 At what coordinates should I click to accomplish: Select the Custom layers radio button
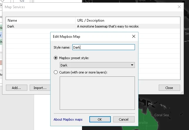pos(56,72)
